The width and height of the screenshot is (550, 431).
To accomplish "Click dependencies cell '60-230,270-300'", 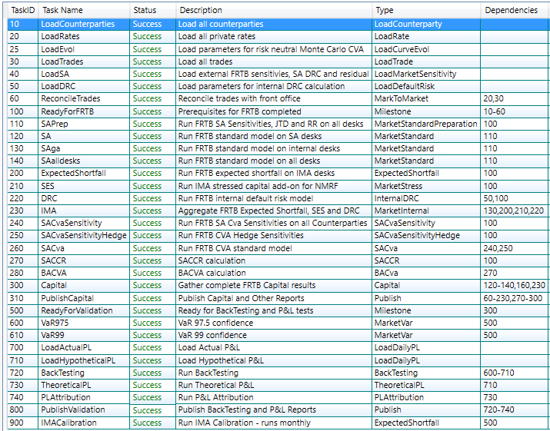I will (x=514, y=298).
